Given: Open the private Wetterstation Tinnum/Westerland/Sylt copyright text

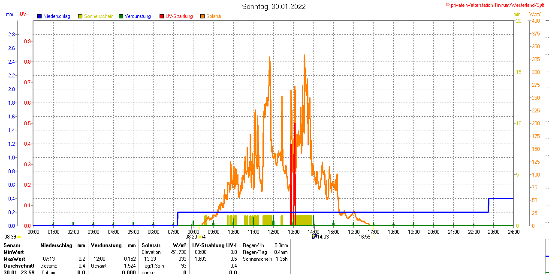Looking at the screenshot, I should [497, 5].
